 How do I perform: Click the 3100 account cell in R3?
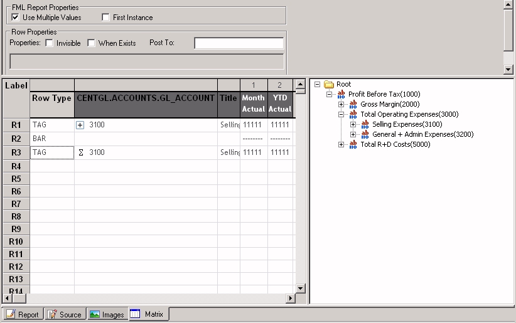(x=146, y=152)
